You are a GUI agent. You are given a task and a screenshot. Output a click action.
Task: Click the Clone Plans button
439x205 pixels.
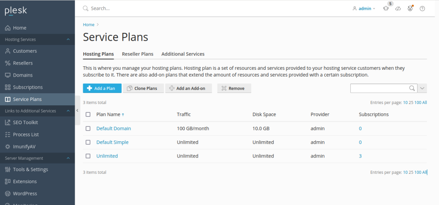tap(143, 88)
